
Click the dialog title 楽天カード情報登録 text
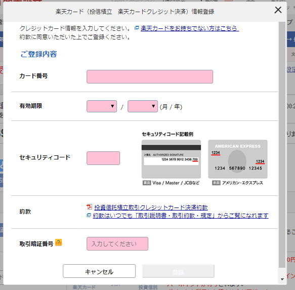point(135,12)
